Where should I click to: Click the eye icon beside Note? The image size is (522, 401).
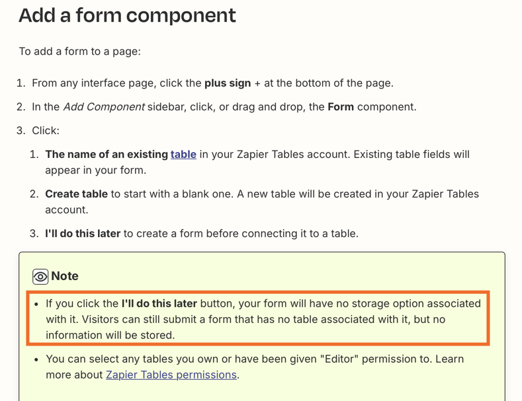[40, 277]
